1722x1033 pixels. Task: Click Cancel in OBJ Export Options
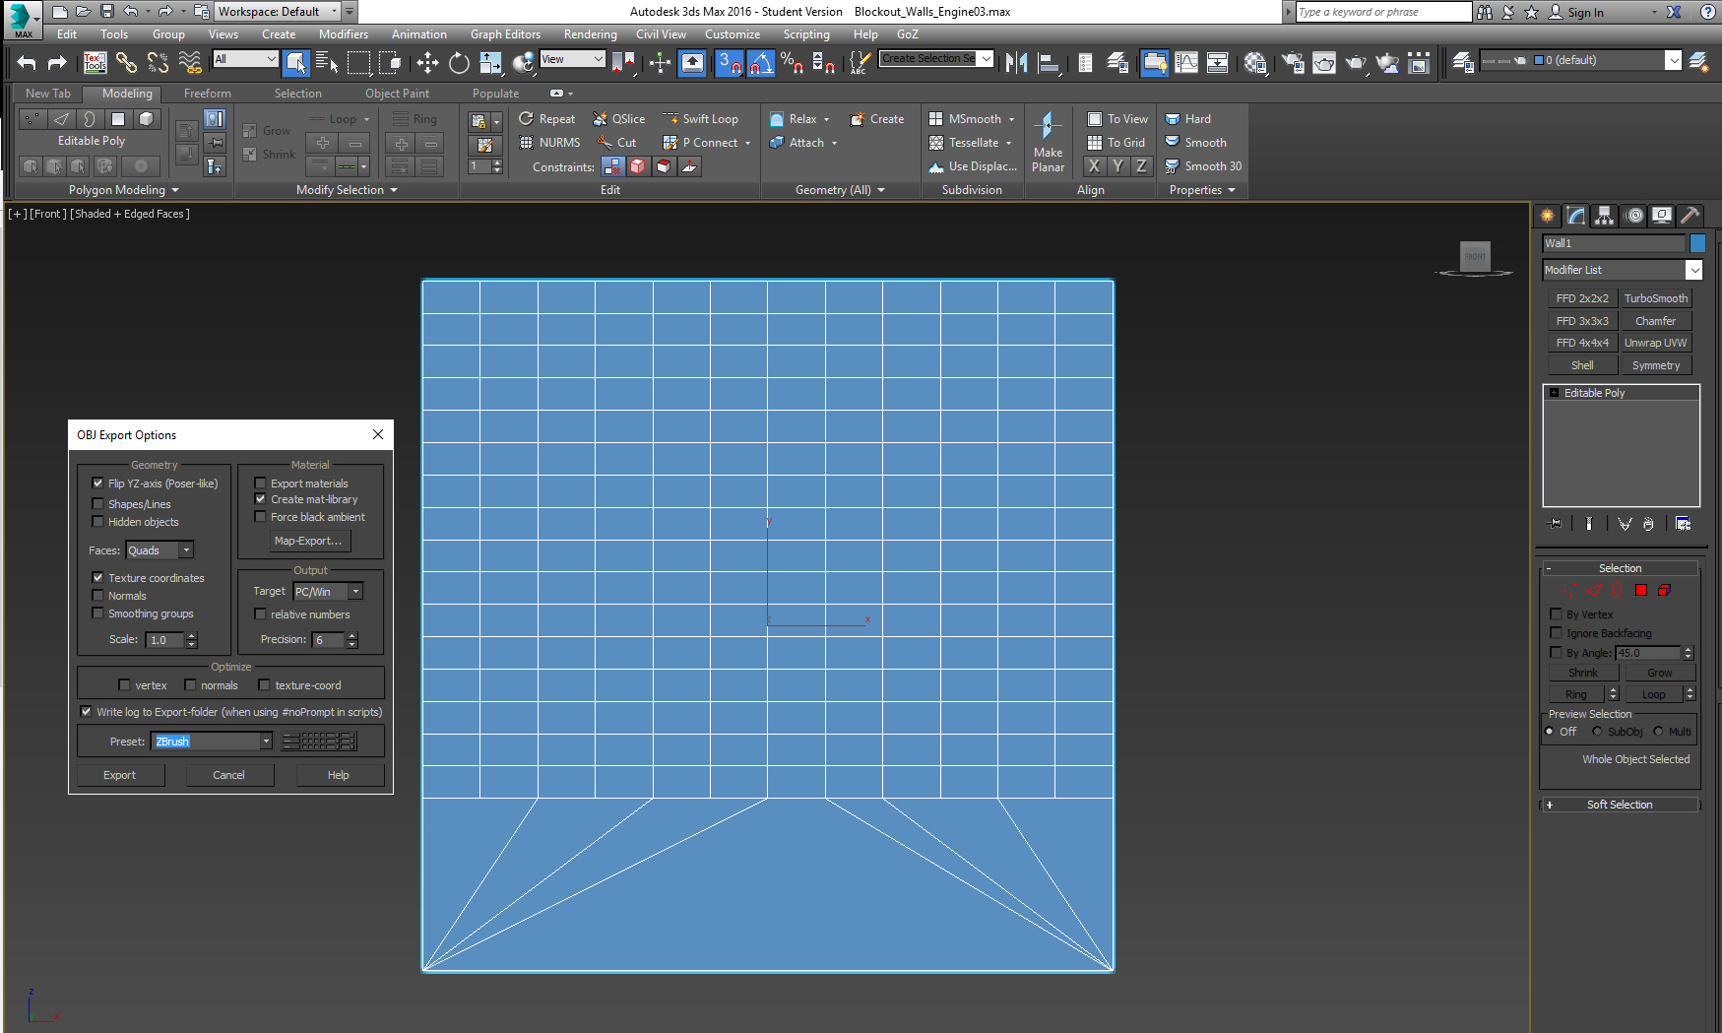[228, 775]
